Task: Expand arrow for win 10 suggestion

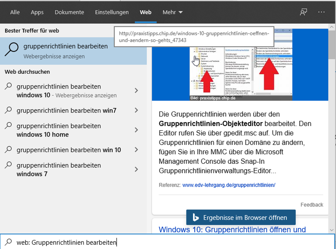Action: click(136, 150)
